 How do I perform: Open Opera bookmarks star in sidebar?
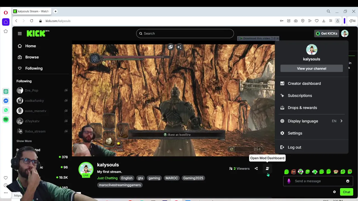tap(6, 31)
